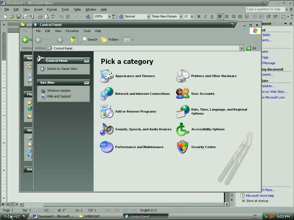The height and width of the screenshot is (220, 294).
Task: Click Windows Update link
Action: click(59, 91)
